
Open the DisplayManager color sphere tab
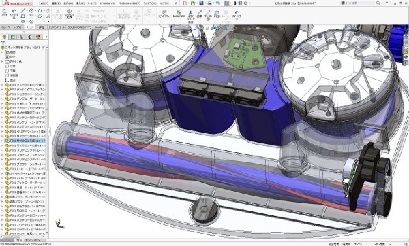pyautogui.click(x=38, y=37)
